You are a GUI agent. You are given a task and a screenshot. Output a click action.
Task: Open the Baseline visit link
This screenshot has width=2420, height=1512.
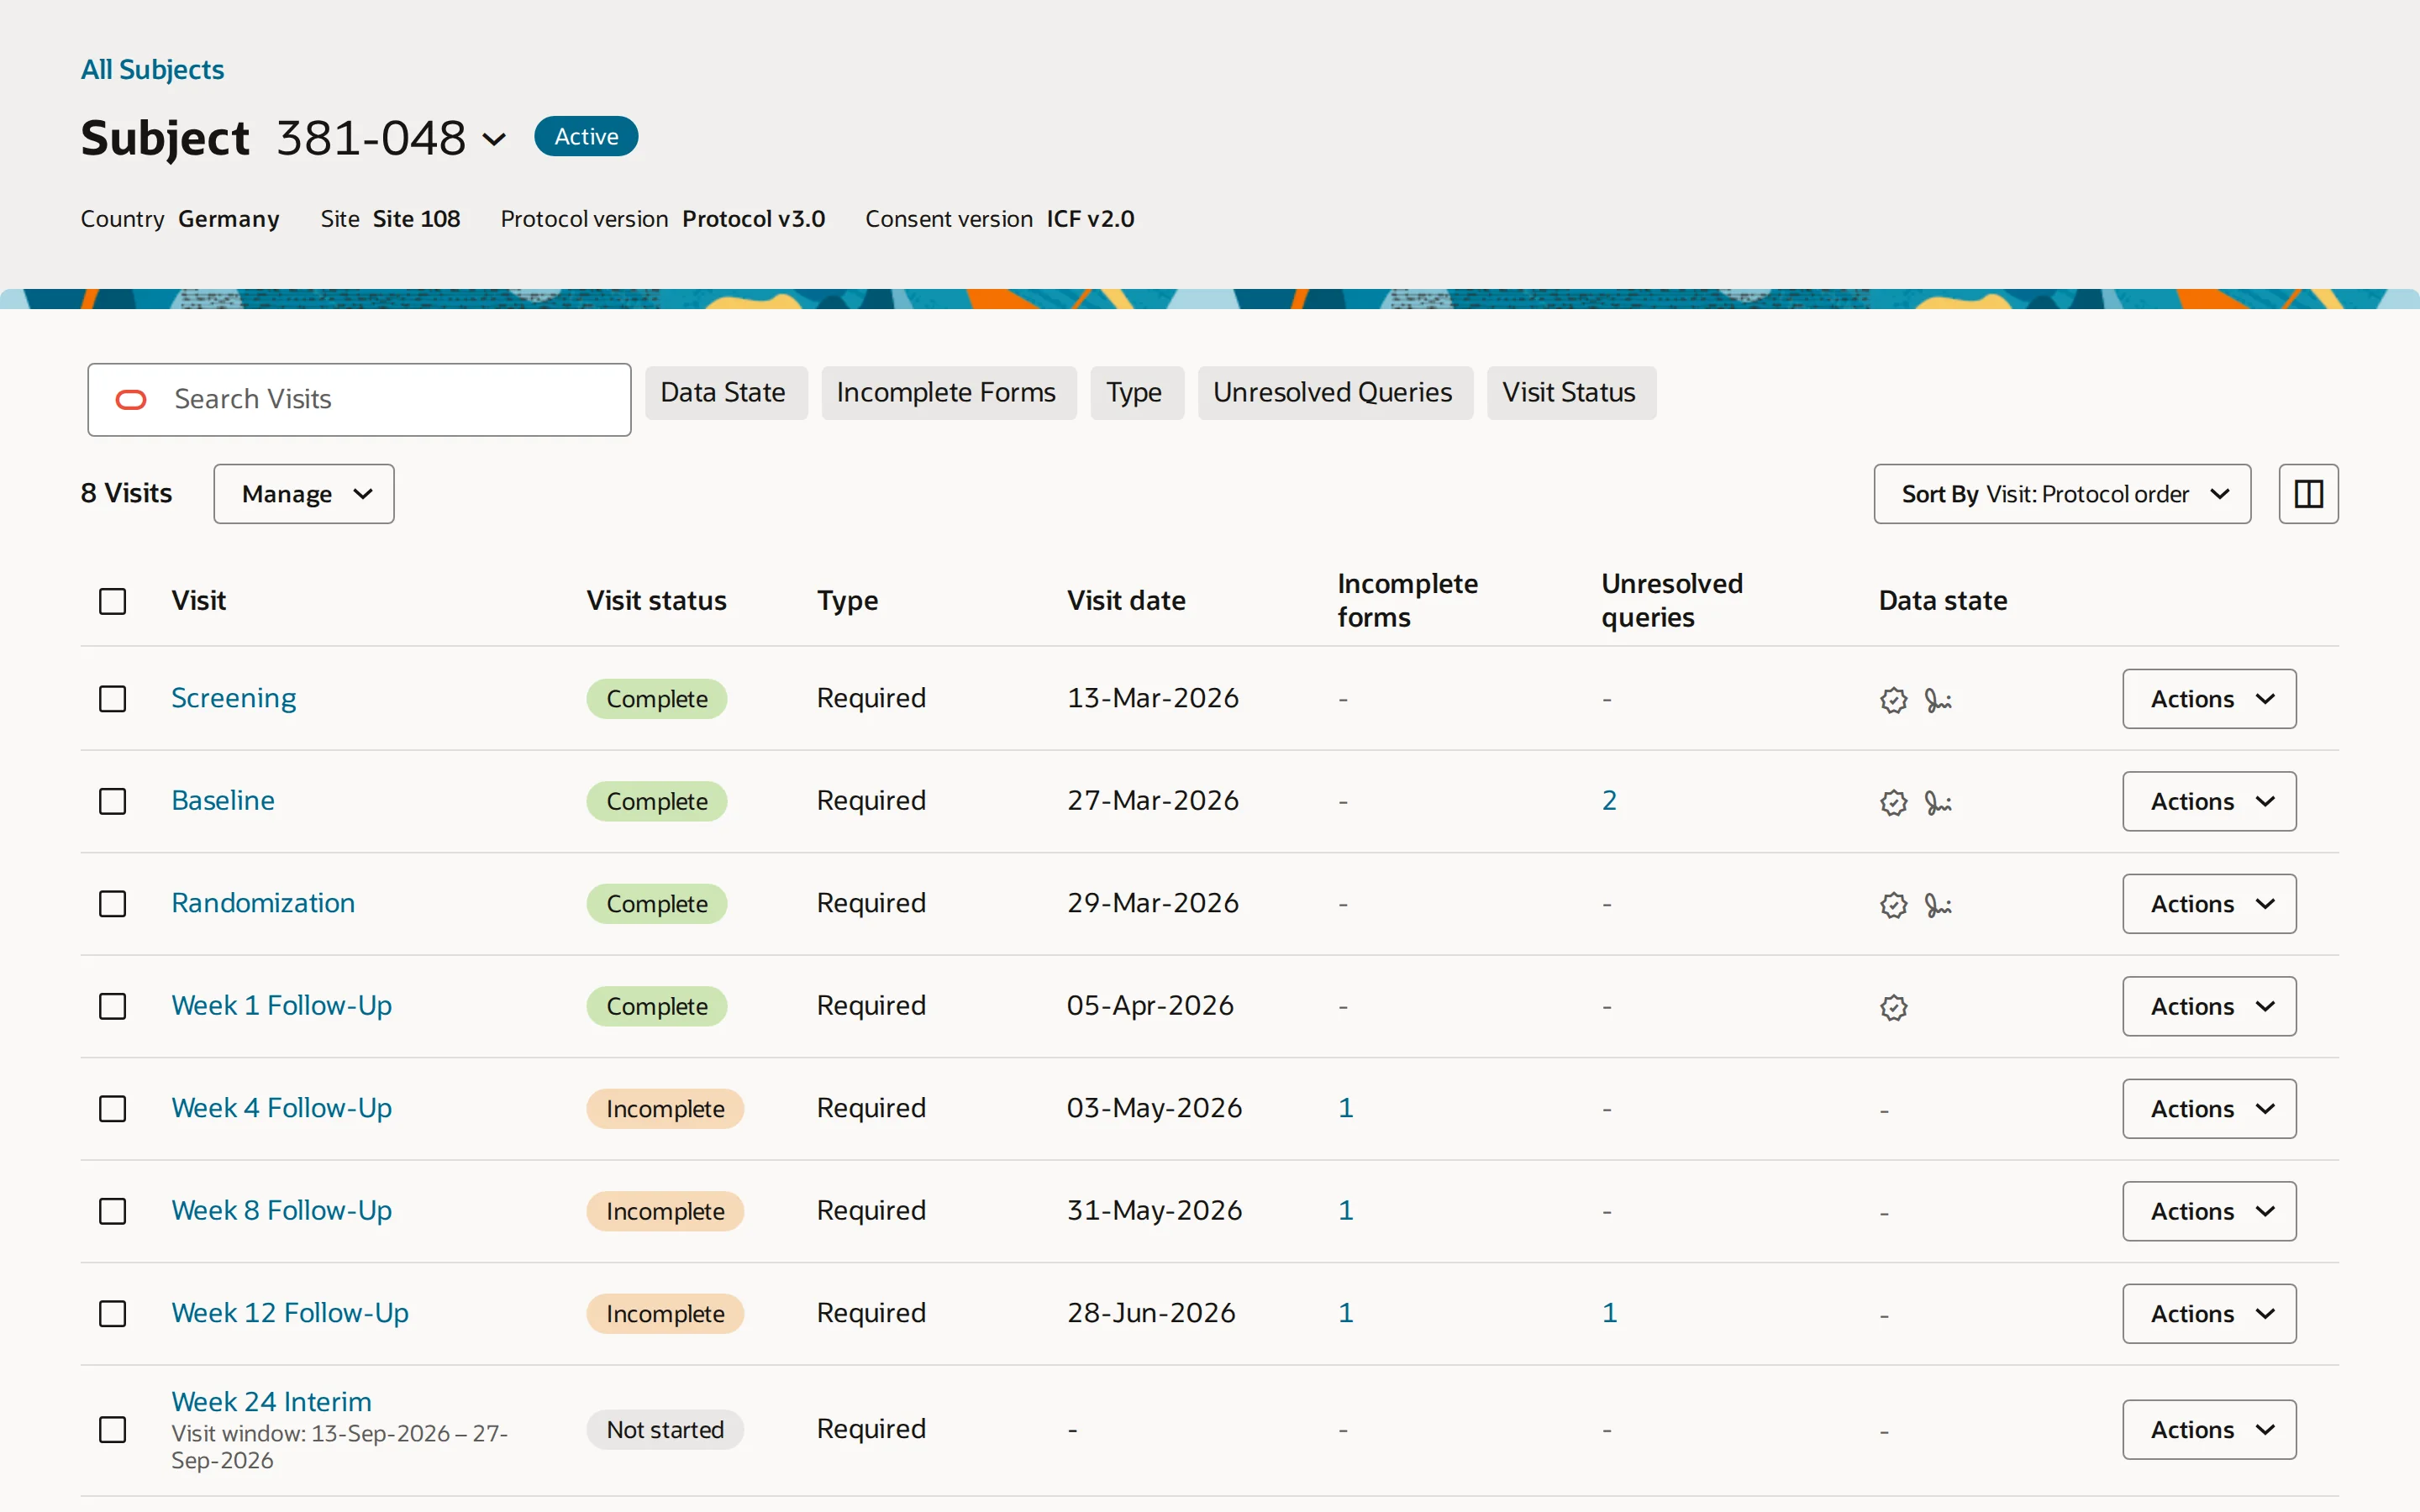[223, 800]
